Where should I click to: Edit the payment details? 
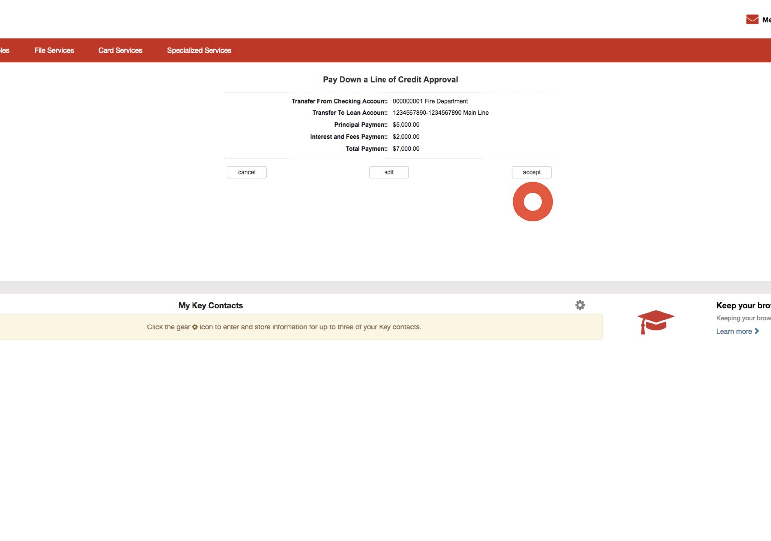388,172
